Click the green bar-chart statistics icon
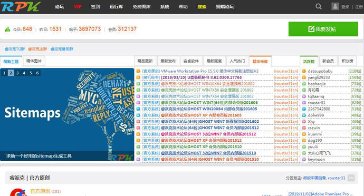Viewport: 364px width, 196px height. (7, 29)
